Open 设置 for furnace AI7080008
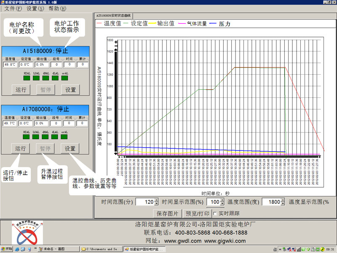Viewport: 337px width, 253px height. (x=70, y=148)
